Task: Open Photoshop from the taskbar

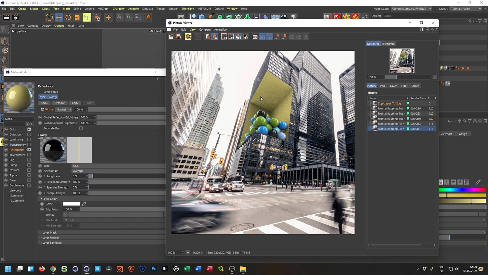Action: tap(154, 269)
